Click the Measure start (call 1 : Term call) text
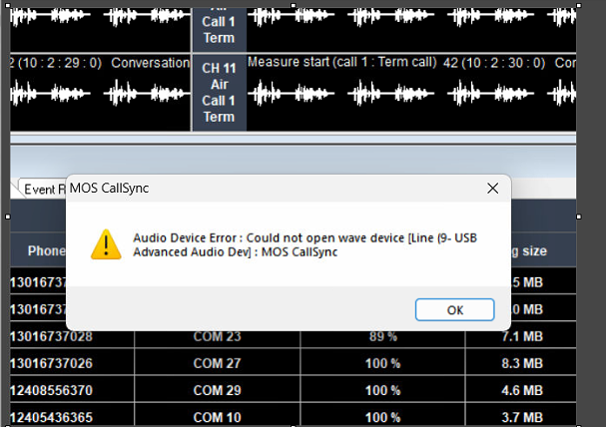This screenshot has height=427, width=606. 342,62
